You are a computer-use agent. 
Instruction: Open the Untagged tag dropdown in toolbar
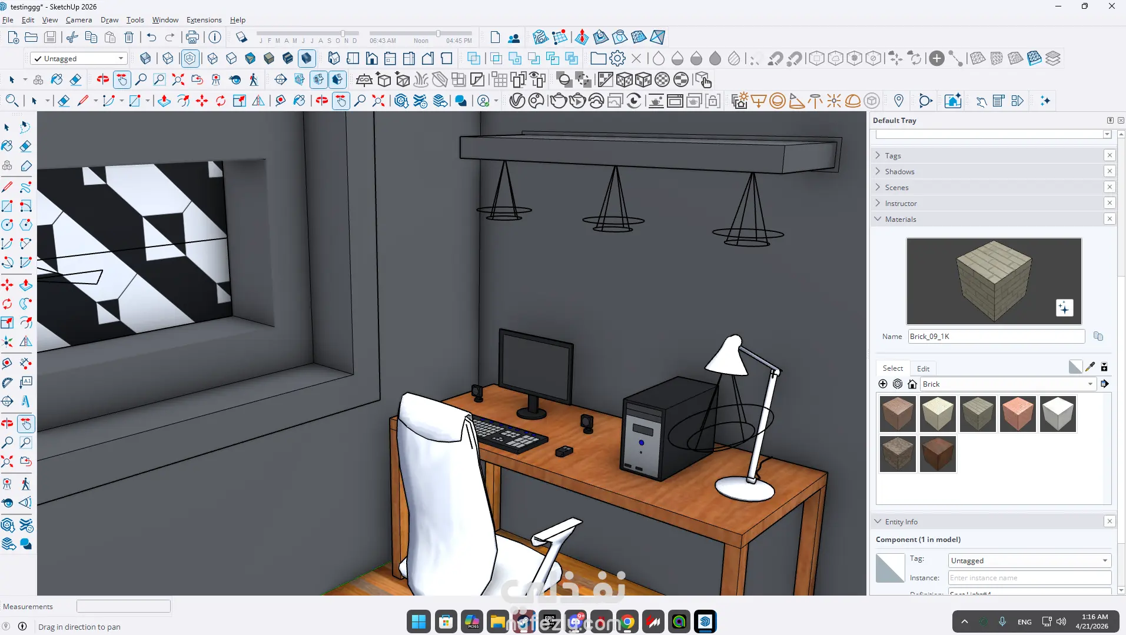point(79,59)
